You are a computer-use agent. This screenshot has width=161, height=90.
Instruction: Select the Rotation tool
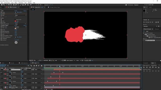click(7, 5)
